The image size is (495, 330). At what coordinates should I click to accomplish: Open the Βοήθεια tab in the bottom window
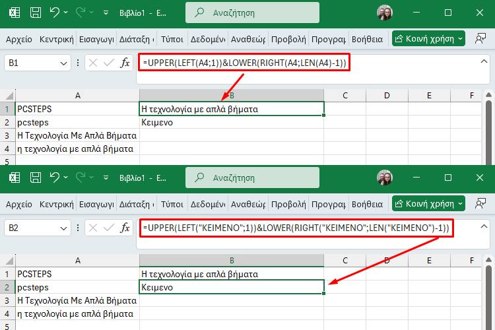coord(367,204)
